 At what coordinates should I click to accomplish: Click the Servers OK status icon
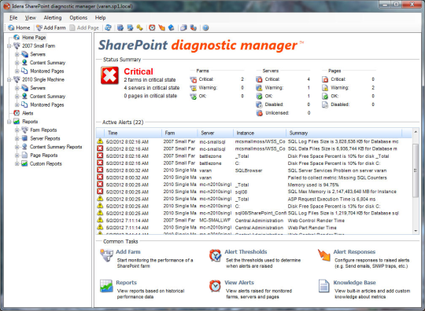click(259, 97)
